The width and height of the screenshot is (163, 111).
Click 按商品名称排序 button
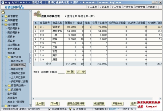(x=76, y=103)
